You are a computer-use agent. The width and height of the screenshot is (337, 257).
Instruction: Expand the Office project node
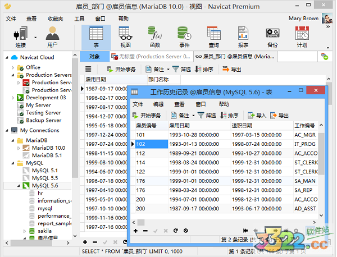[13, 68]
